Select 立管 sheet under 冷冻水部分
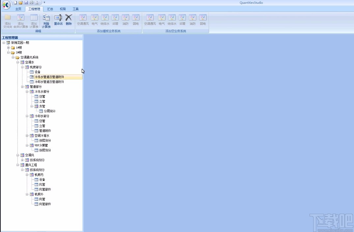354x232 pixels. click(x=42, y=101)
